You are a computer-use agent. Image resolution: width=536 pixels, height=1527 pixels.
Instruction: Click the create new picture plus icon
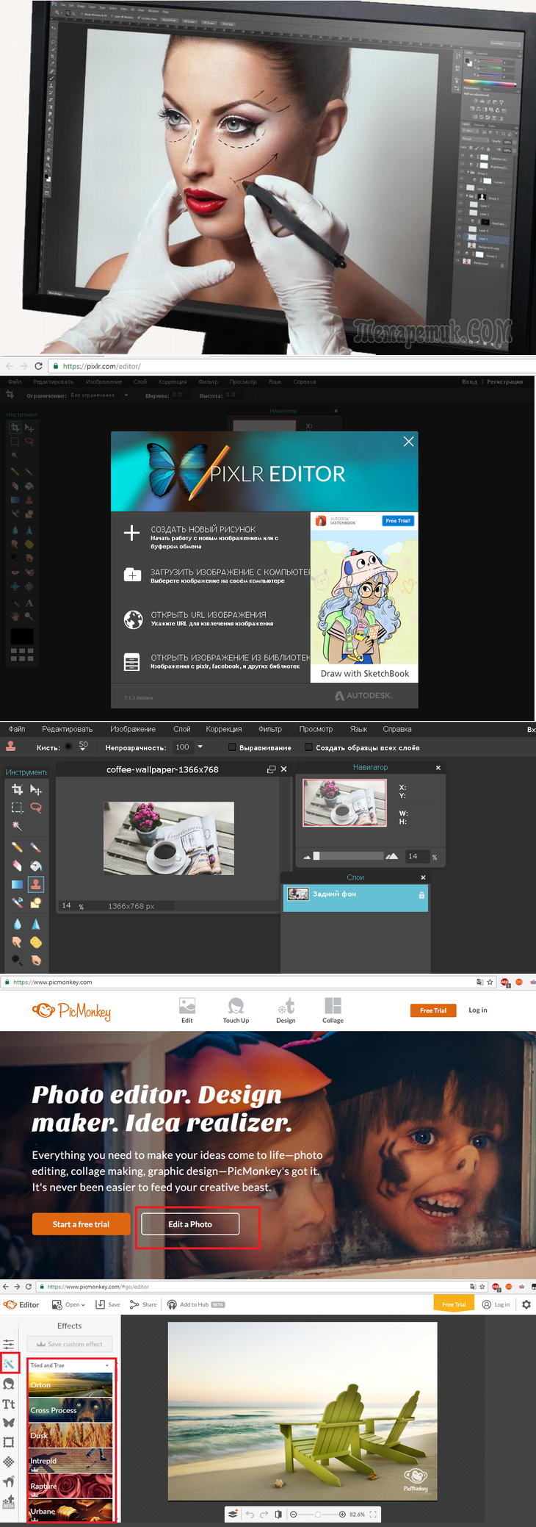131,533
